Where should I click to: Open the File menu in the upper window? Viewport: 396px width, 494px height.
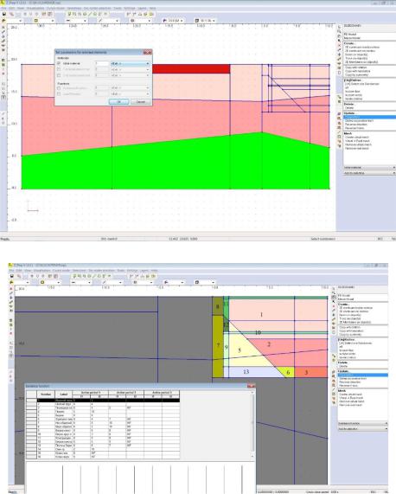point(3,8)
